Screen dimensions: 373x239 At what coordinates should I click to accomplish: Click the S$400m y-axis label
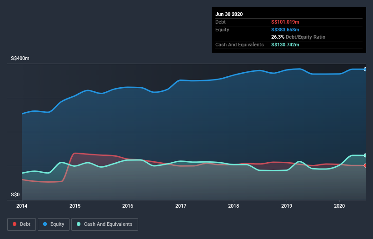(x=20, y=58)
